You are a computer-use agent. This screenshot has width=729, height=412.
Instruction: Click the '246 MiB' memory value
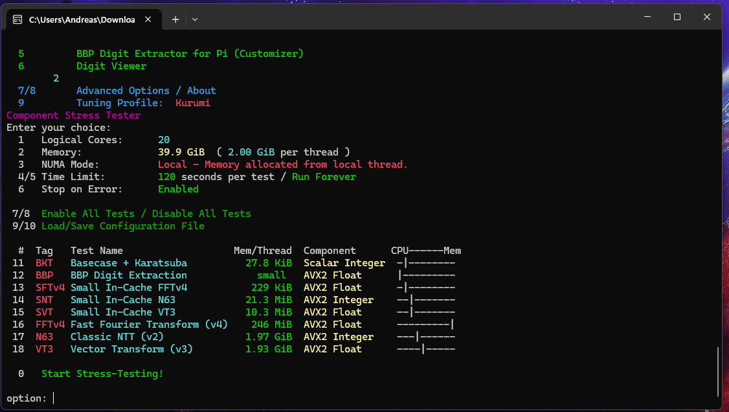(271, 325)
